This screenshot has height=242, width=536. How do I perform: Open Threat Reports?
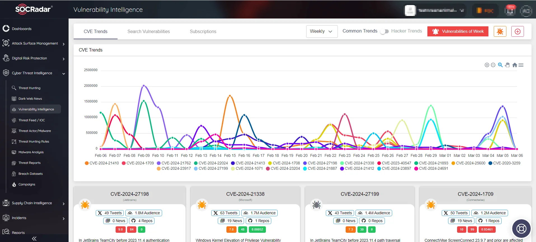tap(29, 163)
